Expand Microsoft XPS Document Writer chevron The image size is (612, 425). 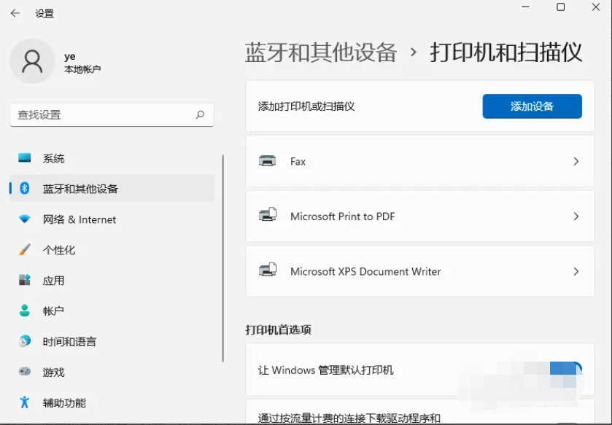576,271
